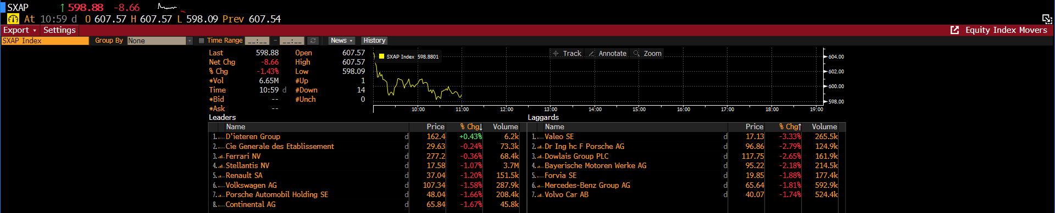The image size is (1055, 213).
Task: Open the Group By None dropdown
Action: click(x=160, y=41)
